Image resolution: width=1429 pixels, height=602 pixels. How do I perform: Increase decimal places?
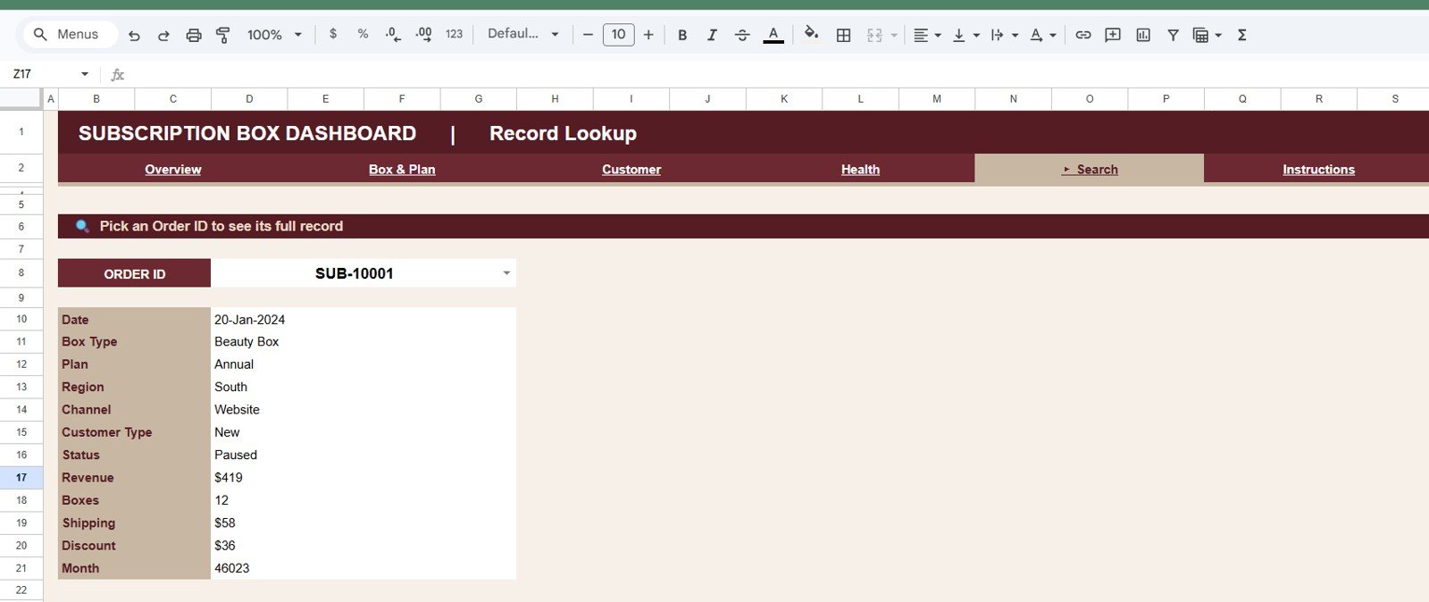[x=423, y=34]
